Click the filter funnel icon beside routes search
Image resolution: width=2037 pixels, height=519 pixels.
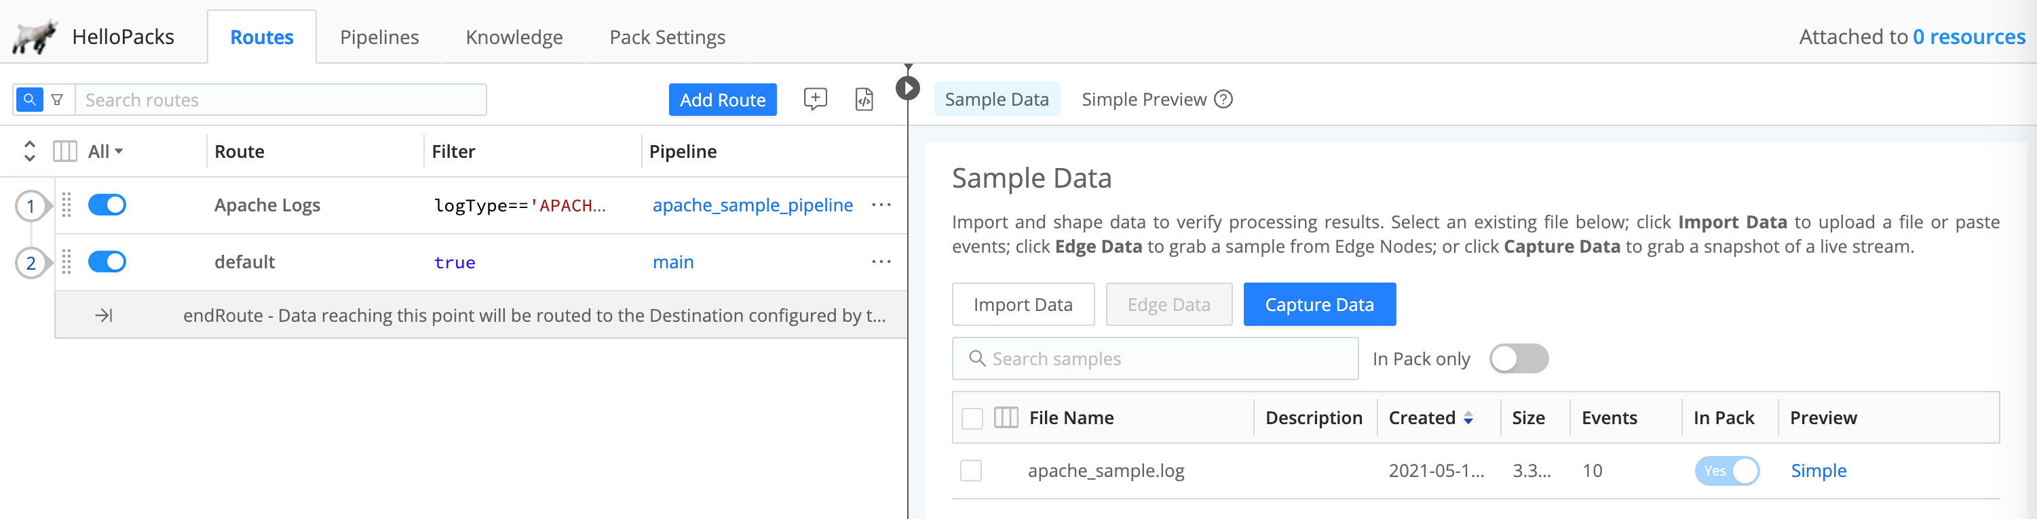pos(57,100)
